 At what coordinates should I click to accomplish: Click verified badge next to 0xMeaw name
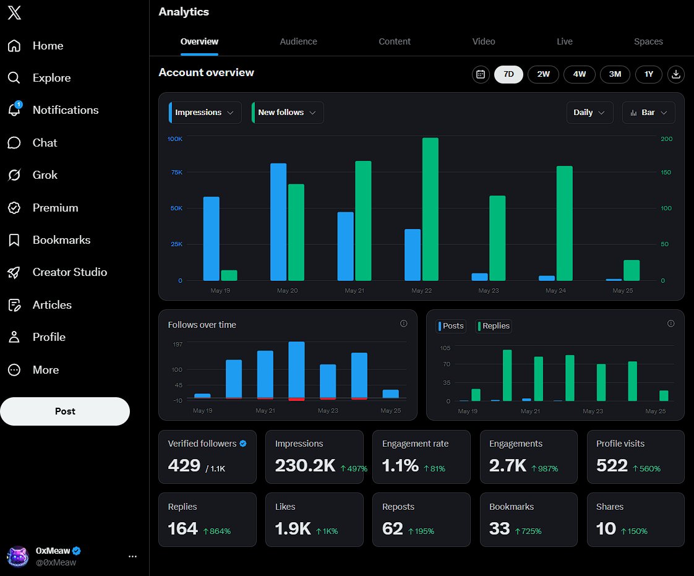pos(77,551)
